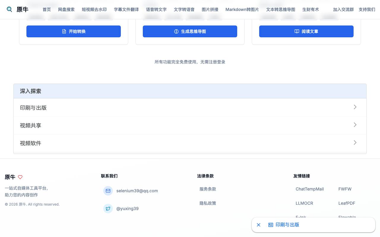
Task: Expand the 视频共享 row chevron
Action: pyautogui.click(x=355, y=125)
